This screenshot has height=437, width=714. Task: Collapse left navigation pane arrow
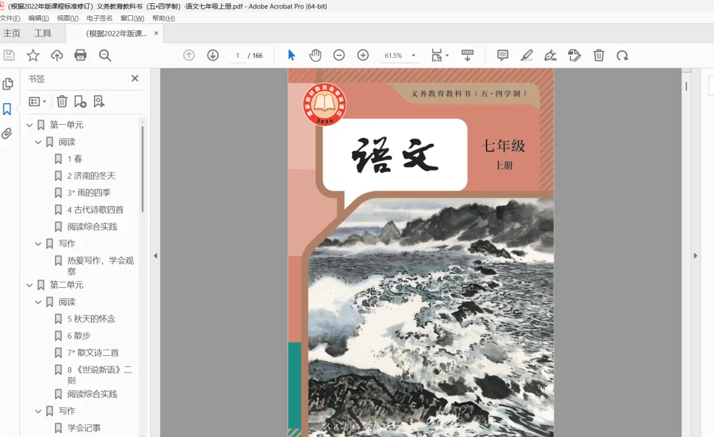[155, 255]
